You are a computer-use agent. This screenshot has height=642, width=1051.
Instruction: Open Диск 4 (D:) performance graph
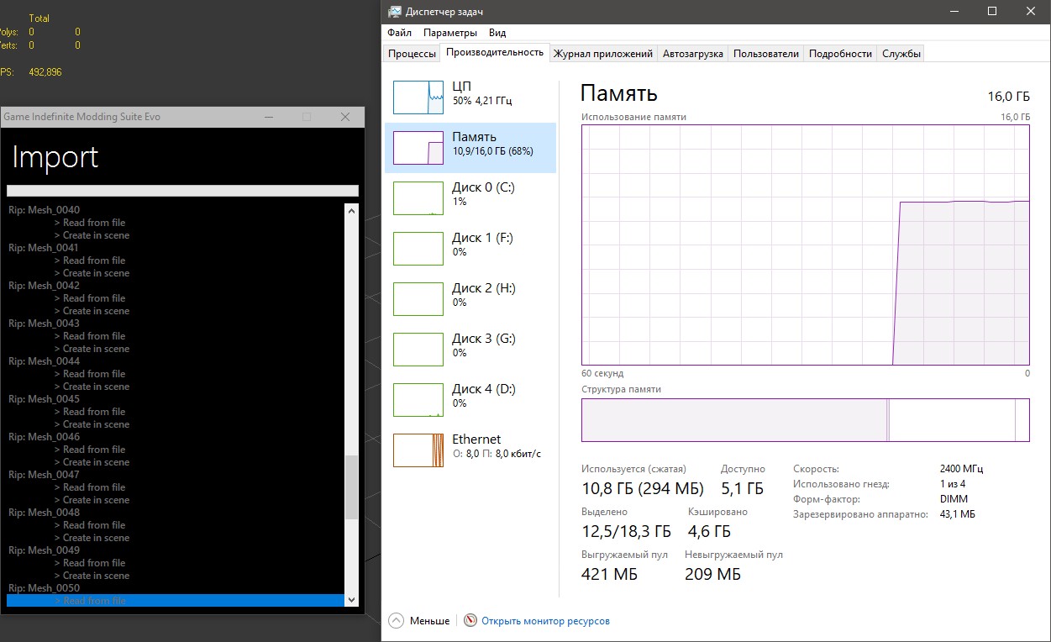[x=418, y=400]
